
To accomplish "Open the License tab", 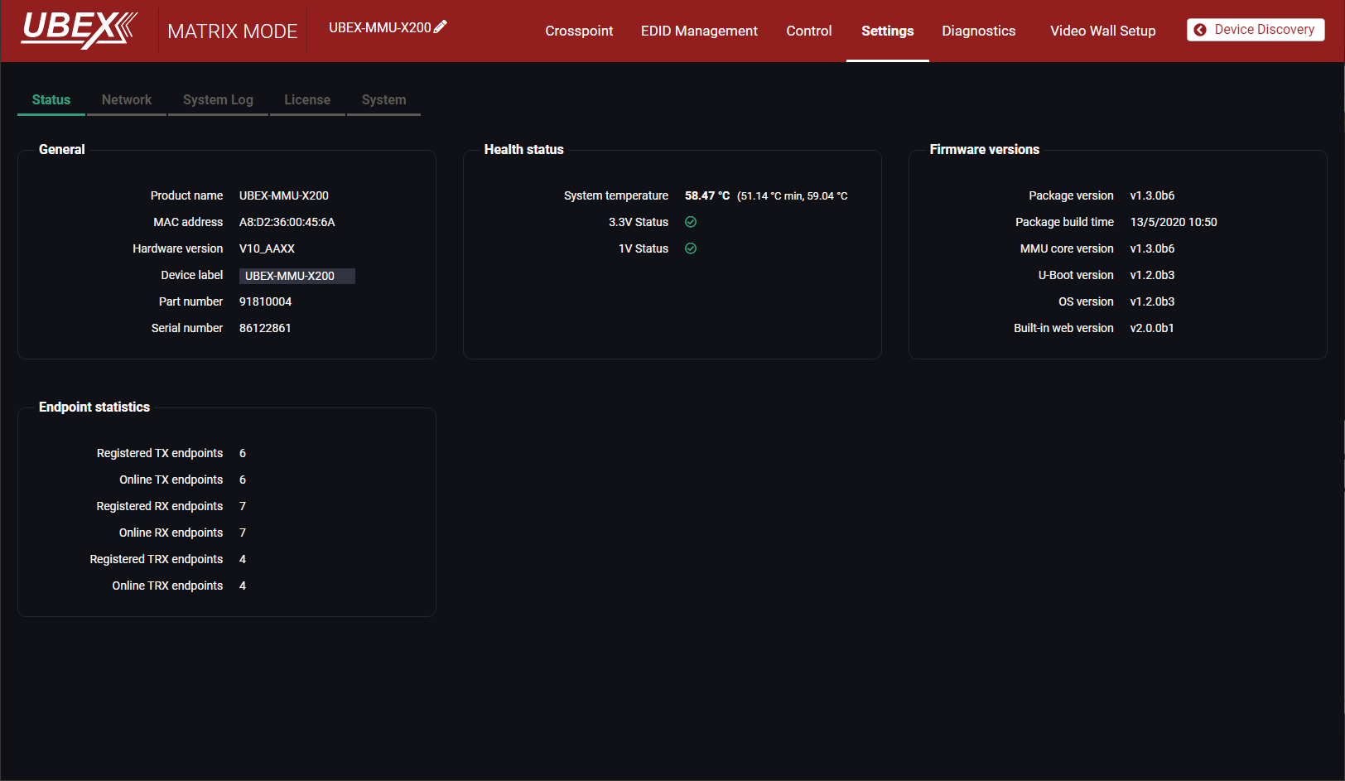I will tap(307, 99).
